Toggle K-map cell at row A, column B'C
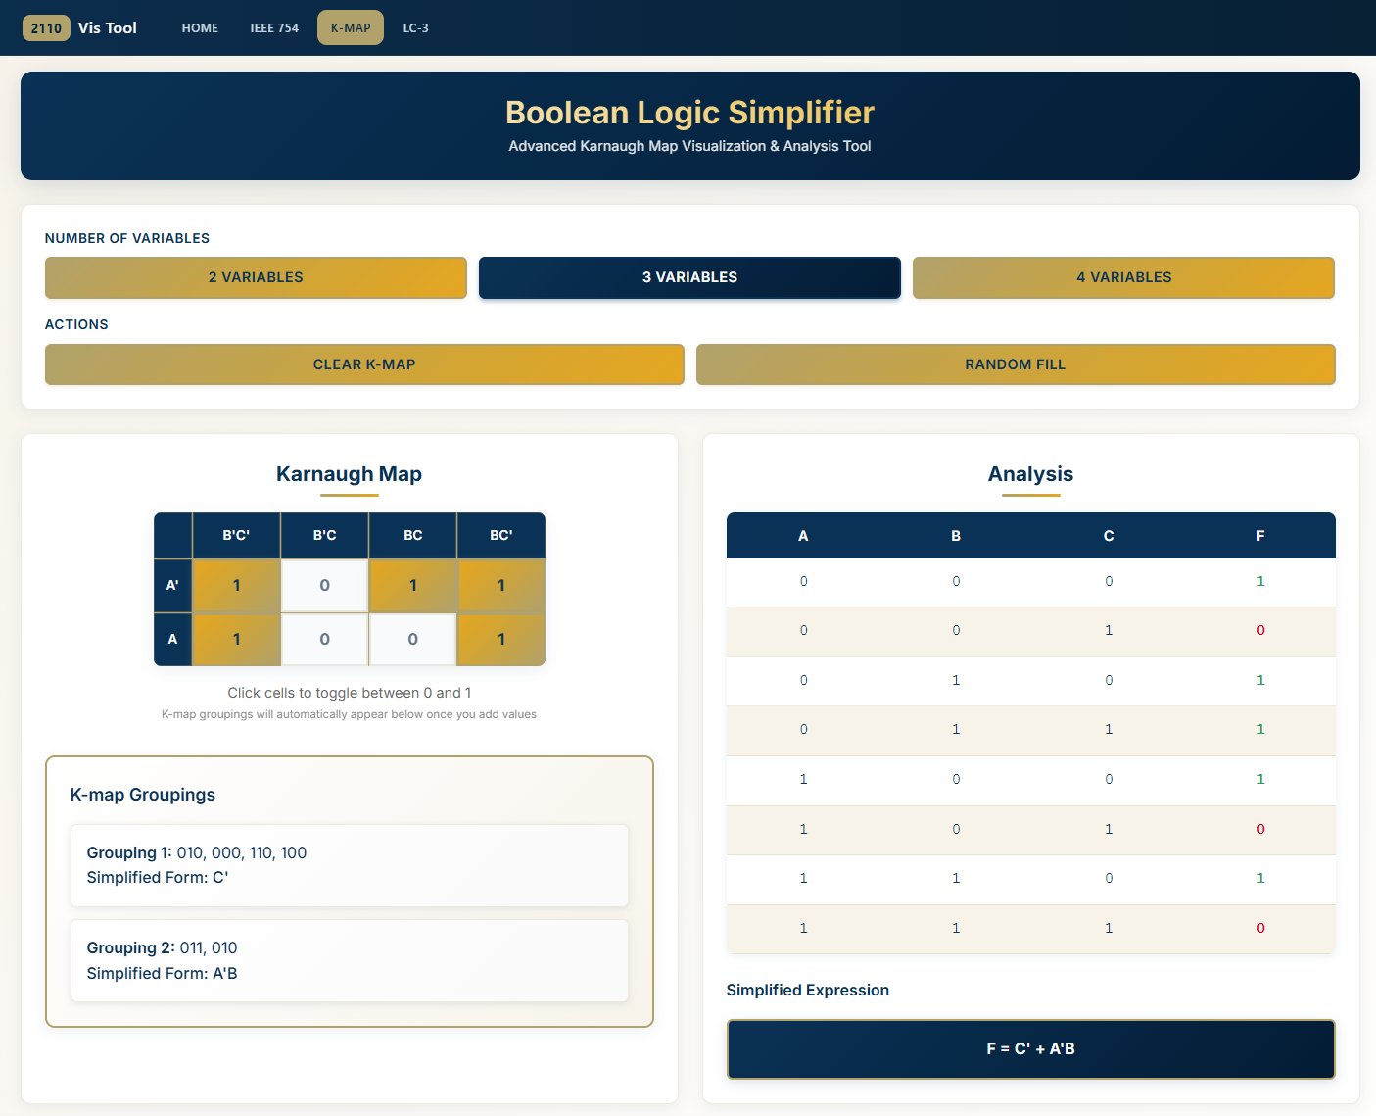1376x1116 pixels. pyautogui.click(x=324, y=639)
